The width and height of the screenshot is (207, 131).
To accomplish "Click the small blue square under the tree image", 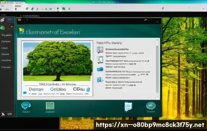I will click(25, 93).
